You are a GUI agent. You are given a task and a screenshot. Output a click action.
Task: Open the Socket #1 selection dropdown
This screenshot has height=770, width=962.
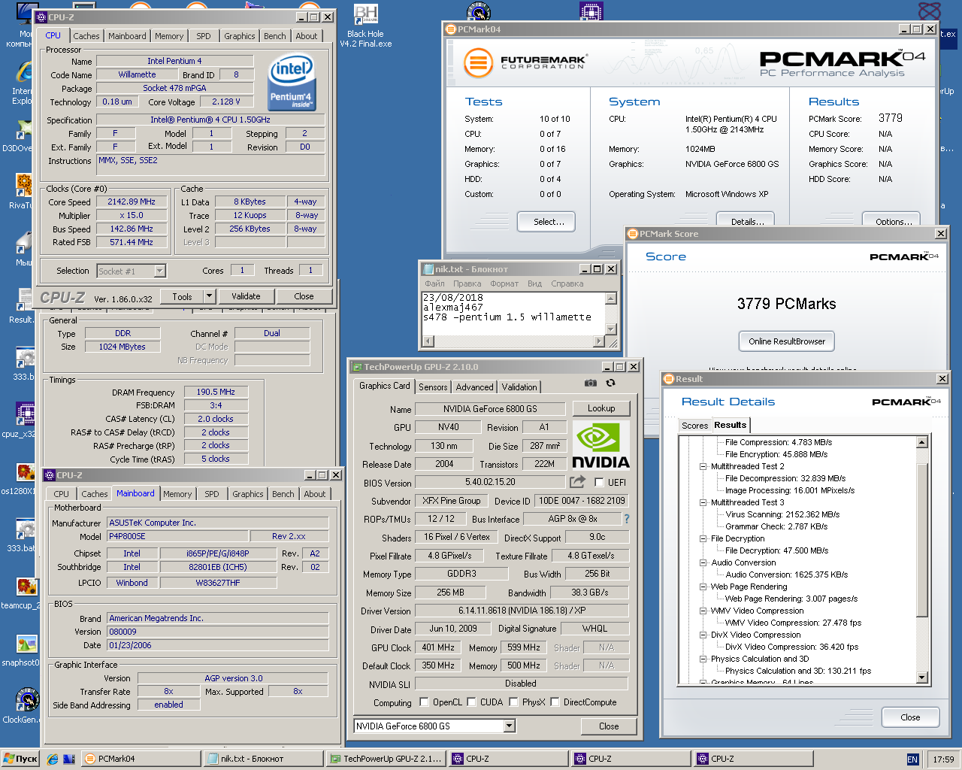point(159,271)
